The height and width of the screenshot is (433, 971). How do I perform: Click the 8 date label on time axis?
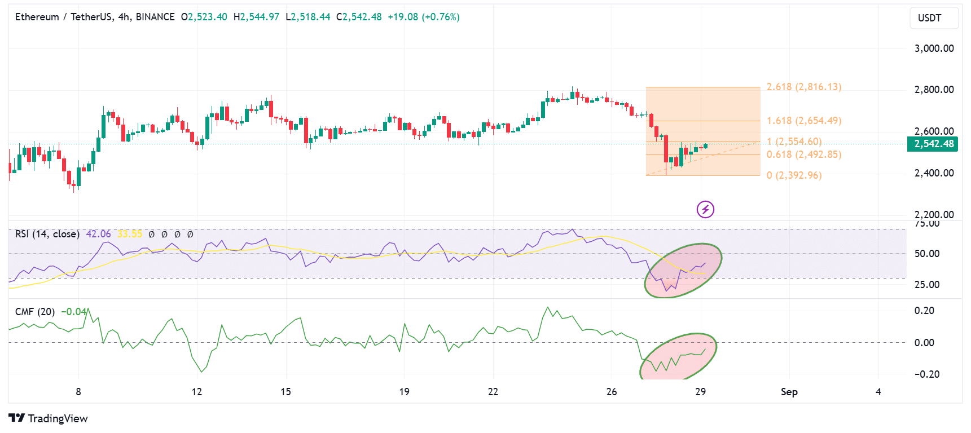click(78, 392)
